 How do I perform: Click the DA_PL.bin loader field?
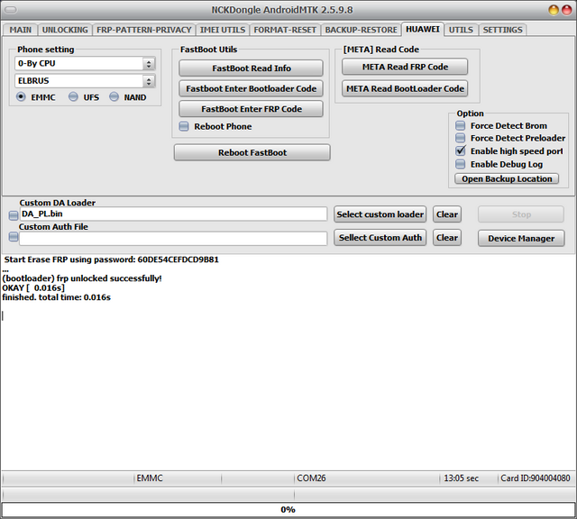[173, 214]
